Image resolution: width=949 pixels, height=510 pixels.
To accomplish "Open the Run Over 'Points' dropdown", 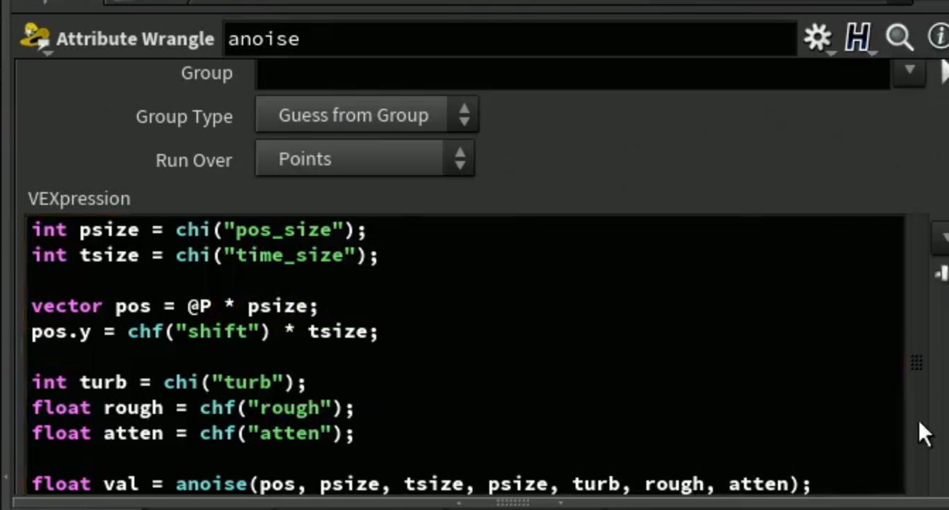I will click(365, 159).
